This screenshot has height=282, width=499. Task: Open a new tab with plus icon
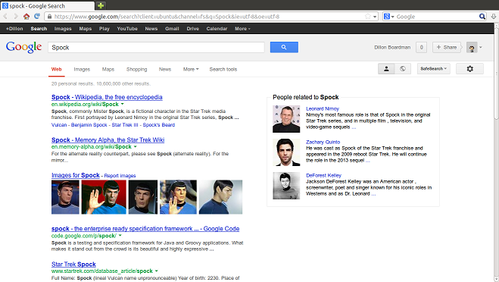click(x=101, y=5)
